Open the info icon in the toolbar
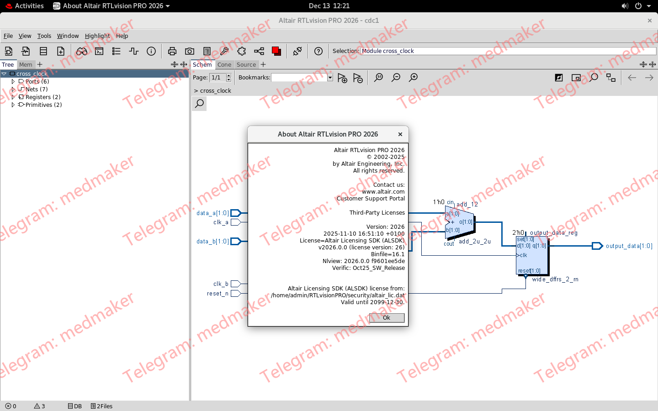 click(151, 51)
